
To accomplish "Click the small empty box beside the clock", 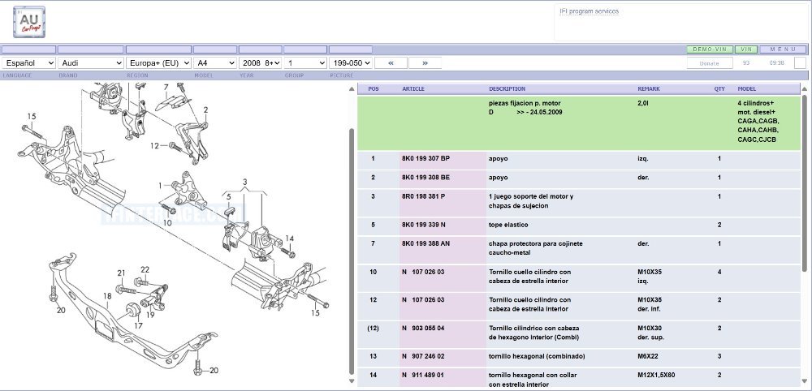I will pos(800,63).
